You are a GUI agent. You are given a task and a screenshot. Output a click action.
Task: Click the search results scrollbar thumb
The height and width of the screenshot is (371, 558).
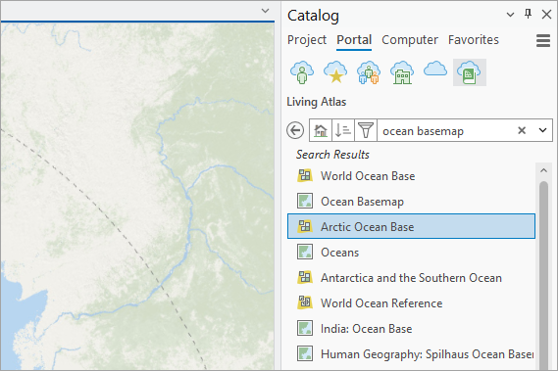click(543, 275)
